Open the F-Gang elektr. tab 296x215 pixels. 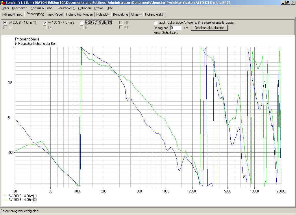pyautogui.click(x=155, y=14)
